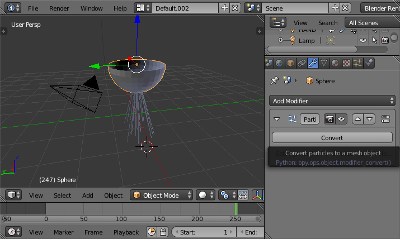The image size is (400, 239).
Task: Expand the Lamp item in outliner
Action: pos(280,40)
